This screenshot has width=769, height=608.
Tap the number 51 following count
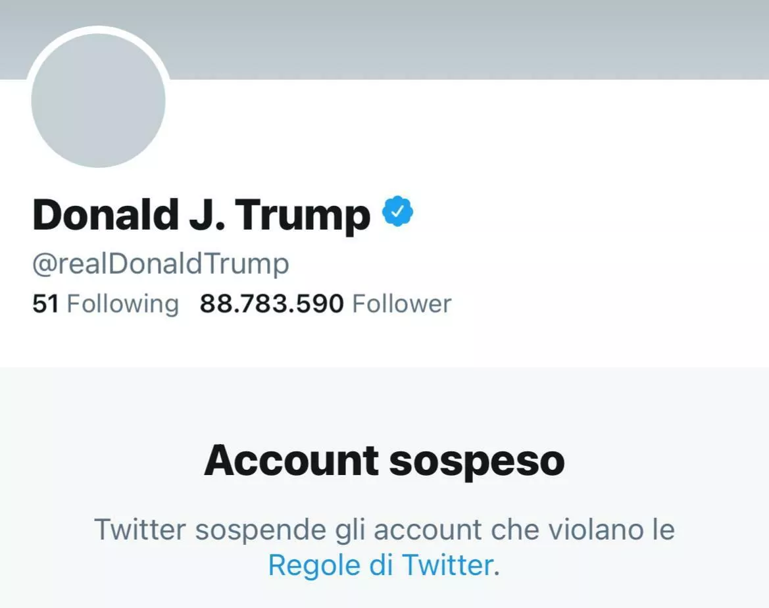(x=45, y=304)
